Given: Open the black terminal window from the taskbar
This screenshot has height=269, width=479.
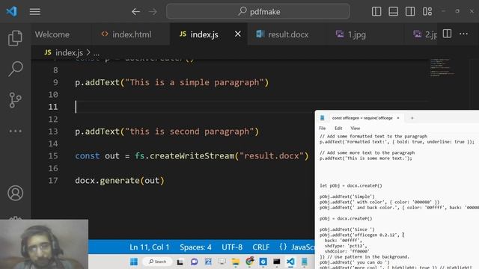Looking at the screenshot, I should click(277, 262).
